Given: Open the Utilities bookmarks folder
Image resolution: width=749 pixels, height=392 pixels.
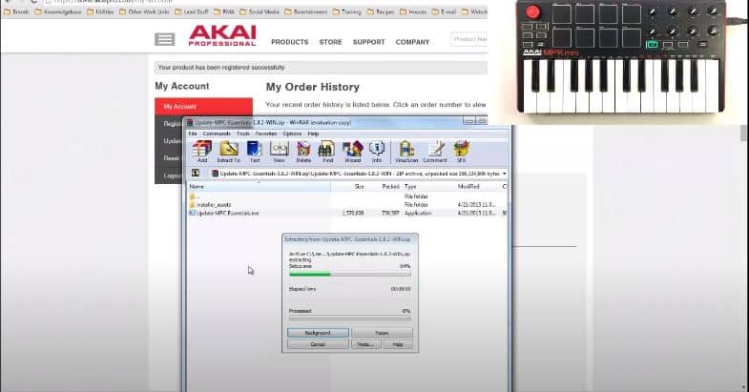Looking at the screenshot, I should [100, 12].
